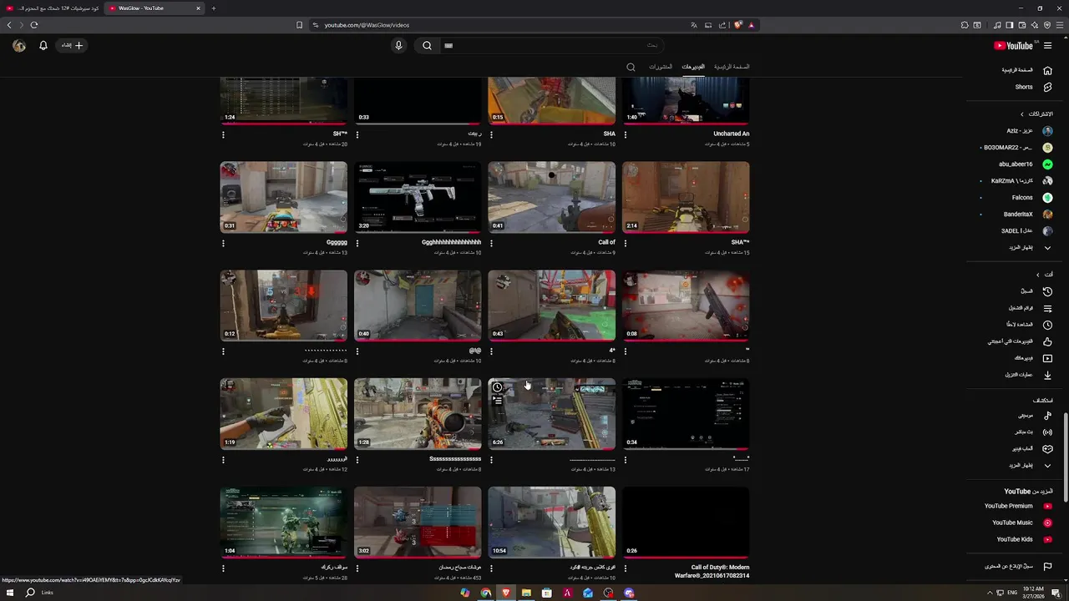Click the voice search microphone

398,46
